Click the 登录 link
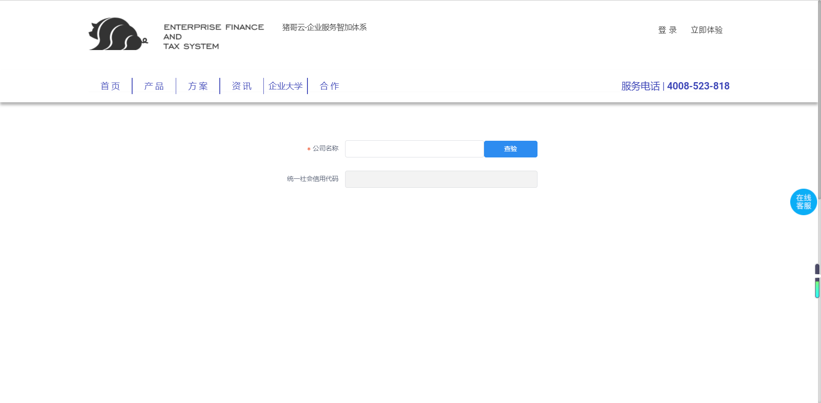The width and height of the screenshot is (821, 403). pos(667,30)
